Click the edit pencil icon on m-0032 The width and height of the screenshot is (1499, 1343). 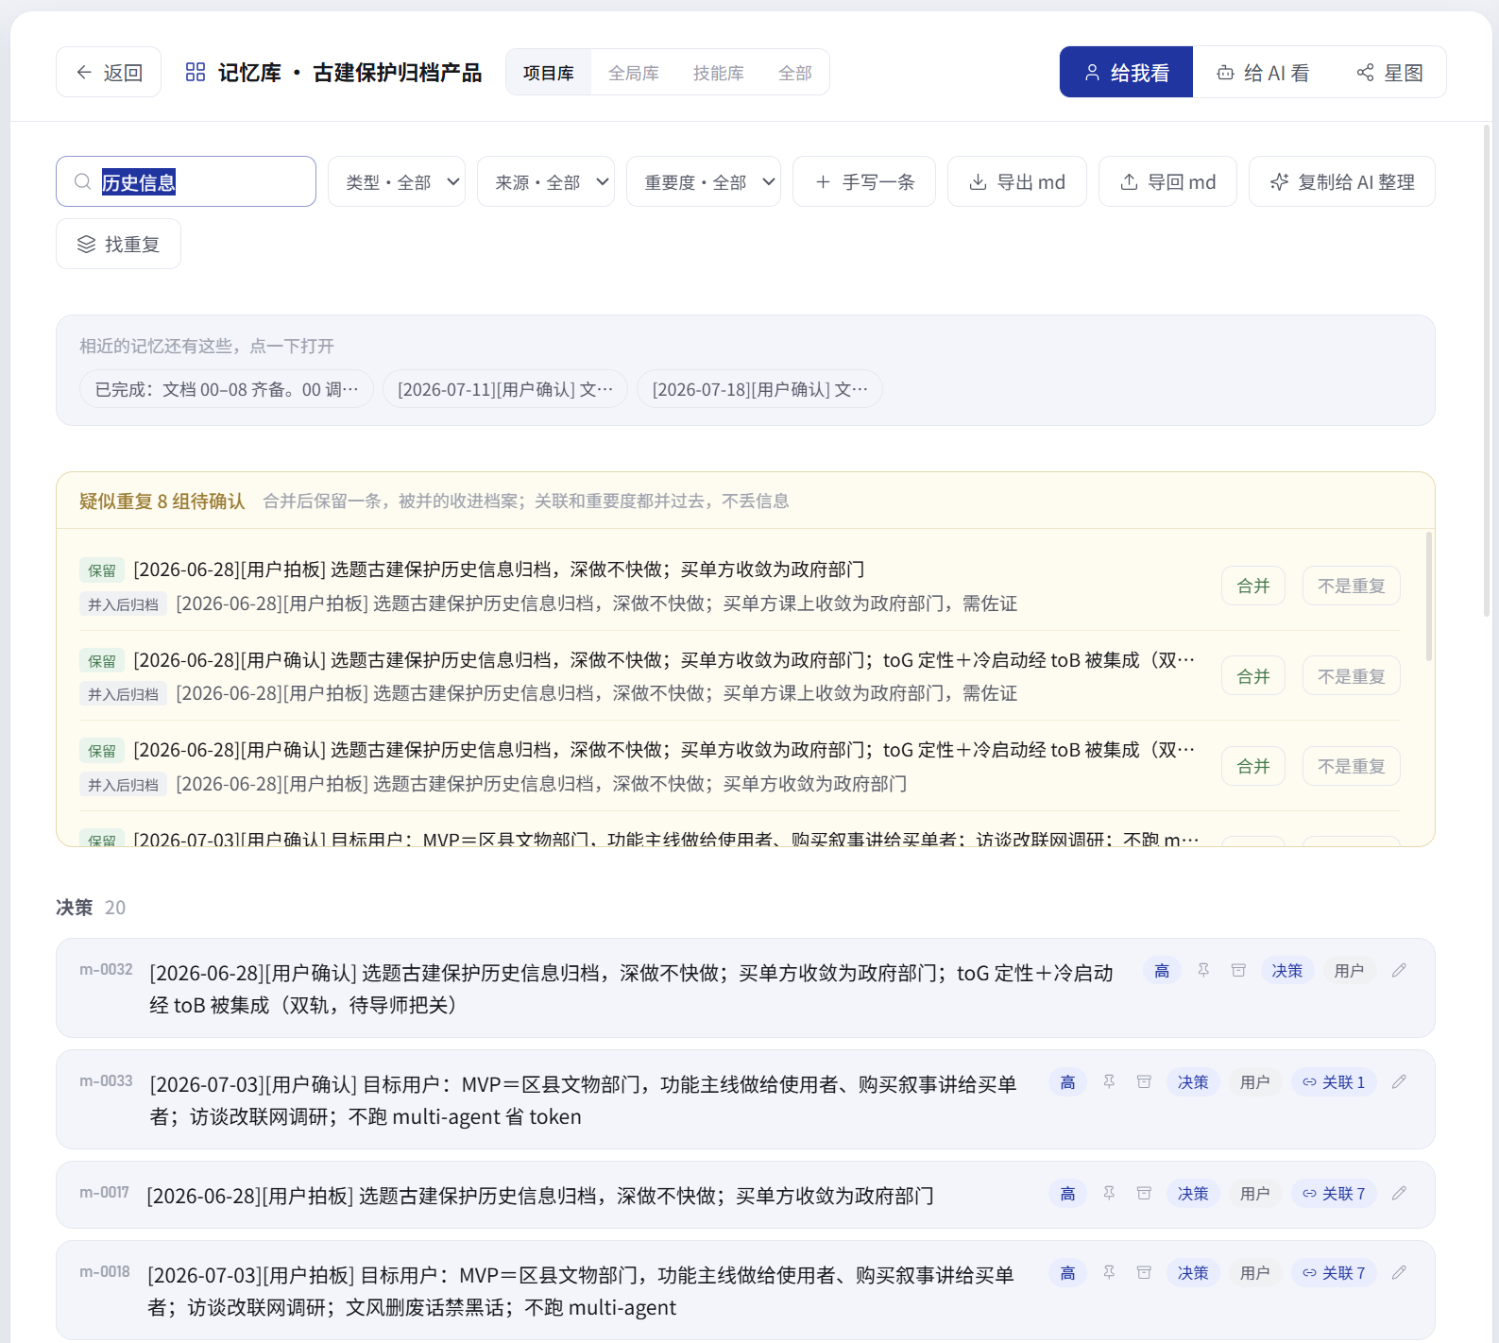click(x=1400, y=971)
